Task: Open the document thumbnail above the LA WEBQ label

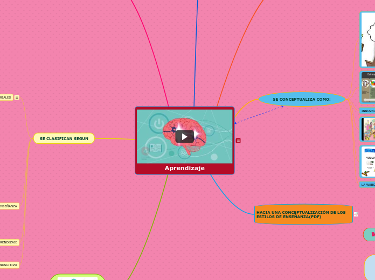Action: coord(368,161)
